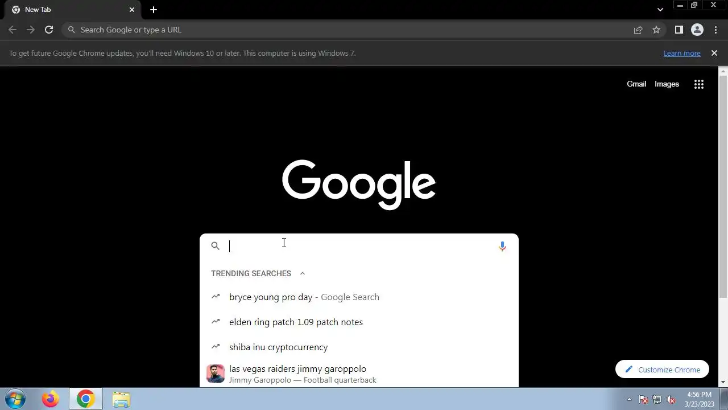Screen dimensions: 728x410
Task: Bookmark this tab with the star icon
Action: click(x=656, y=30)
